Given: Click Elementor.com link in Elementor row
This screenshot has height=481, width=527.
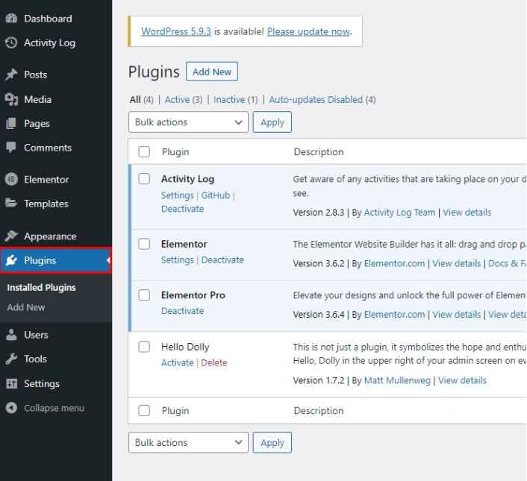Looking at the screenshot, I should [x=395, y=263].
